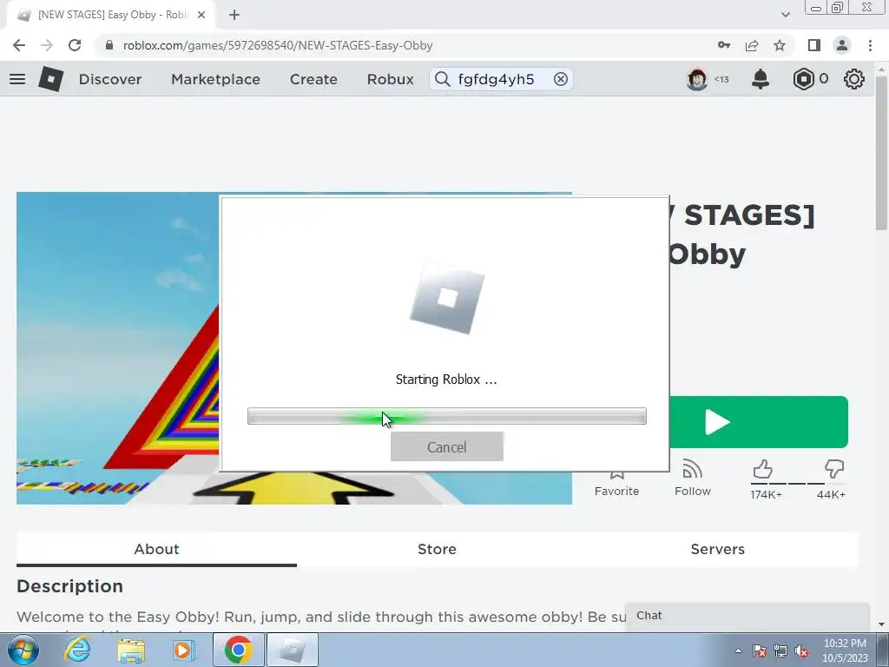The image size is (889, 667).
Task: Open the Roblox hamburger navigation menu
Action: tap(17, 79)
